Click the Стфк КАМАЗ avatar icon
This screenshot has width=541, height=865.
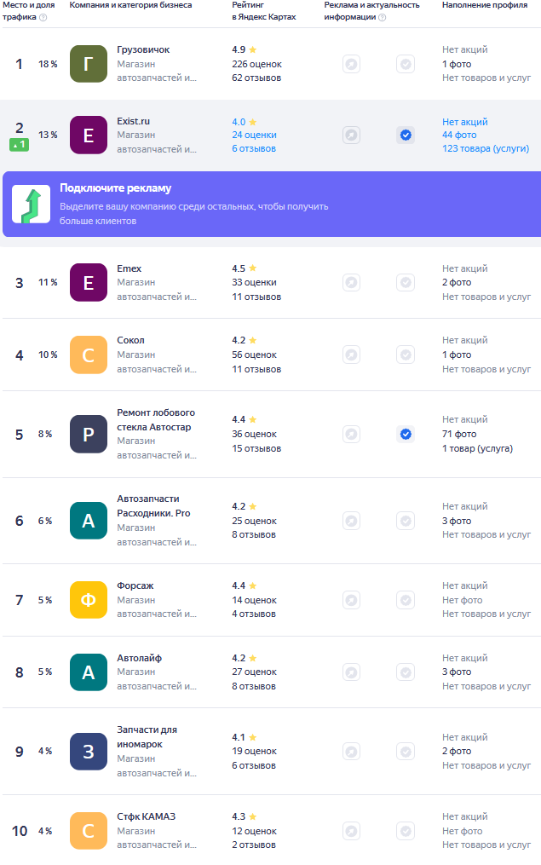[x=89, y=831]
